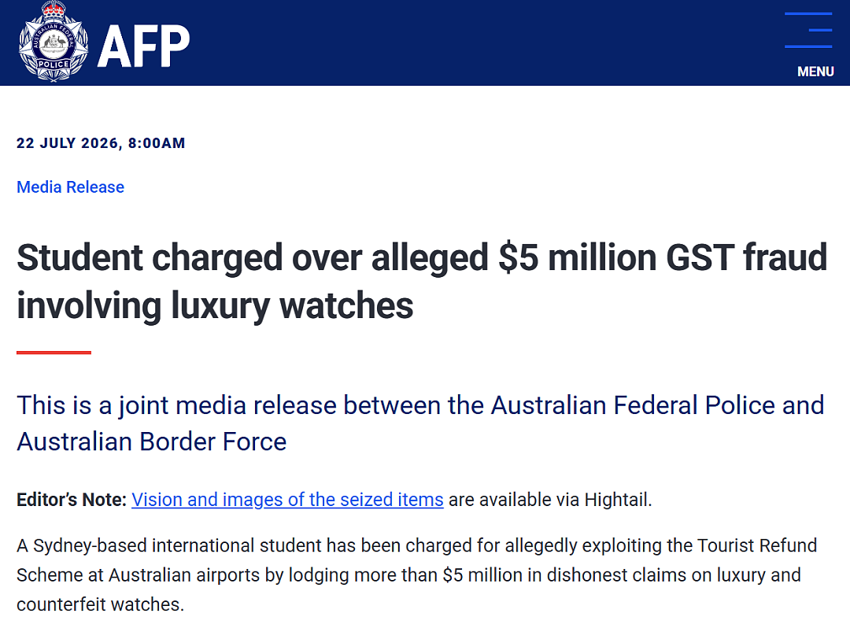Click the empty navy header bar area
The height and width of the screenshot is (628, 850).
coord(488,42)
